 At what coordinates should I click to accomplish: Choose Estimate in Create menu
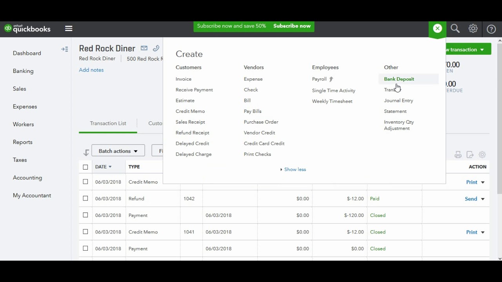click(x=185, y=101)
